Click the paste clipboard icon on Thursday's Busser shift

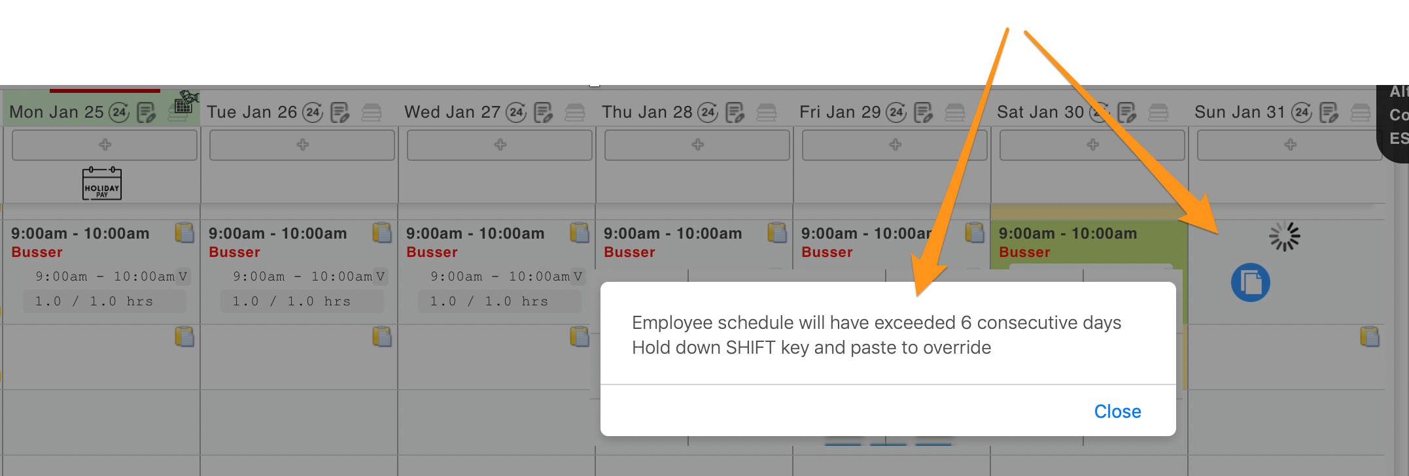(777, 233)
